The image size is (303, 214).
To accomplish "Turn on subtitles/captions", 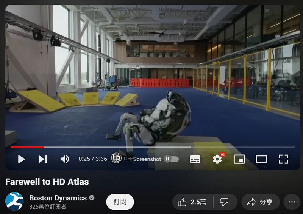I will [195, 159].
